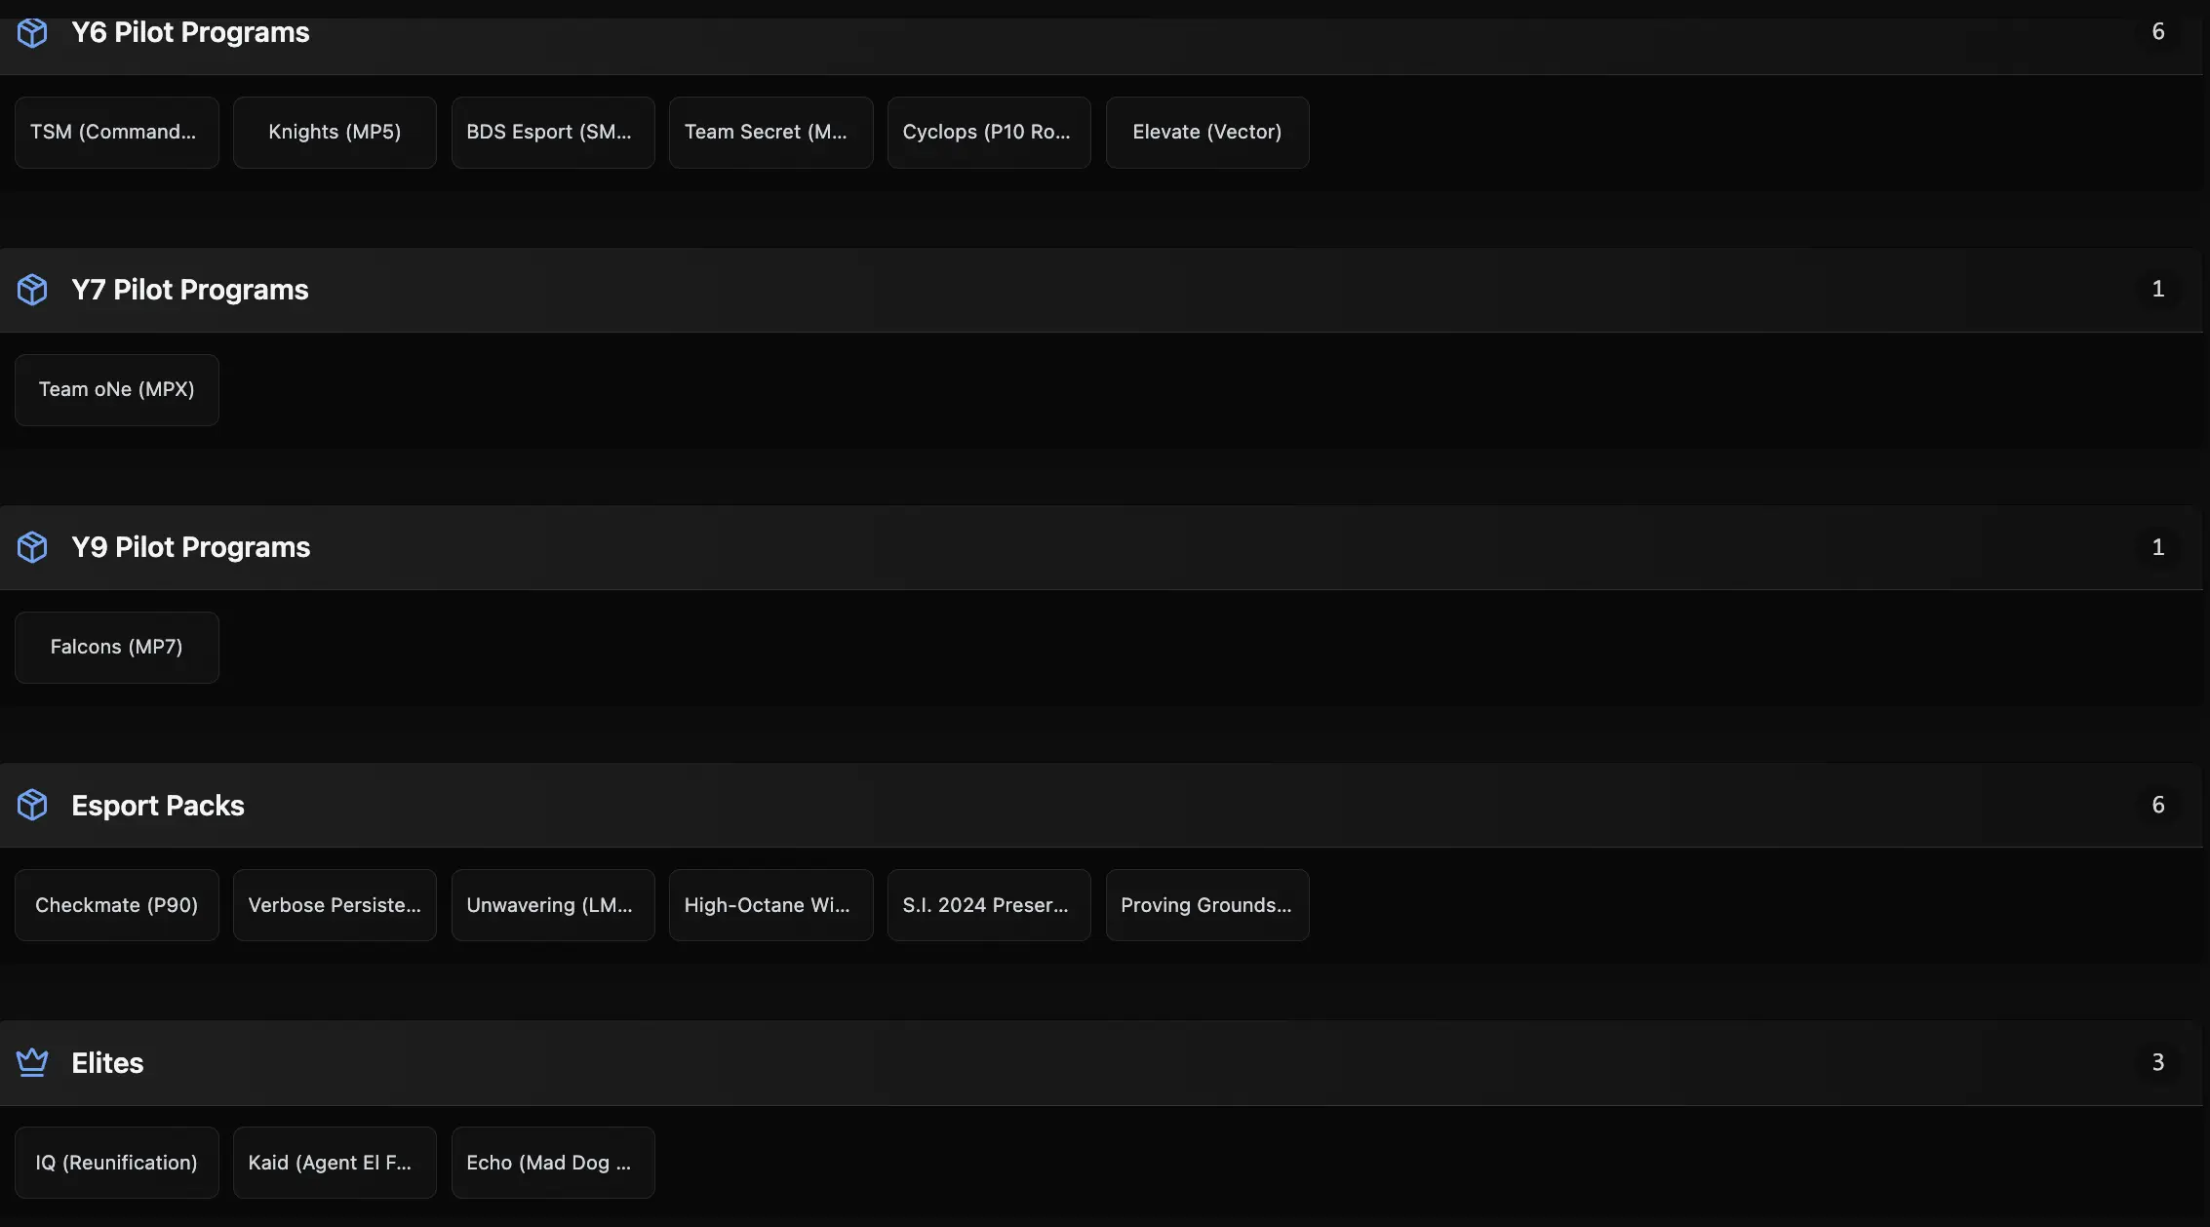
Task: Collapse the Y7 Pilot Programs section header
Action: pyautogui.click(x=1073, y=290)
